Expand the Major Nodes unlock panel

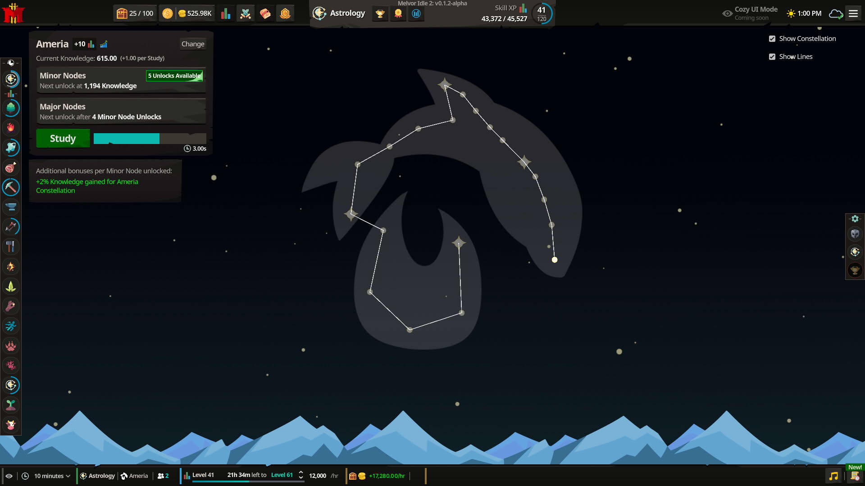121,111
